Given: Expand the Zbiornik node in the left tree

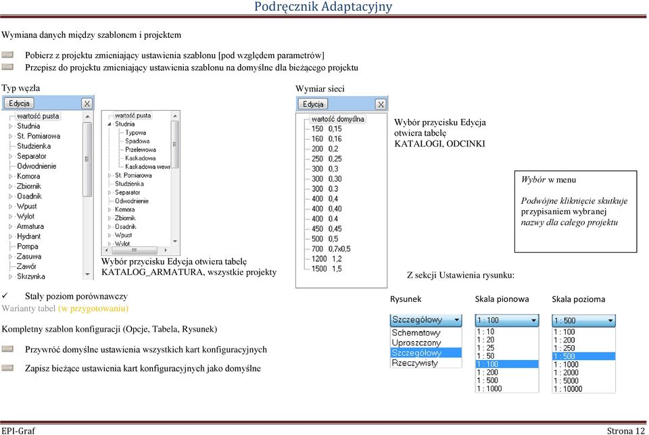Looking at the screenshot, I should point(11,186).
